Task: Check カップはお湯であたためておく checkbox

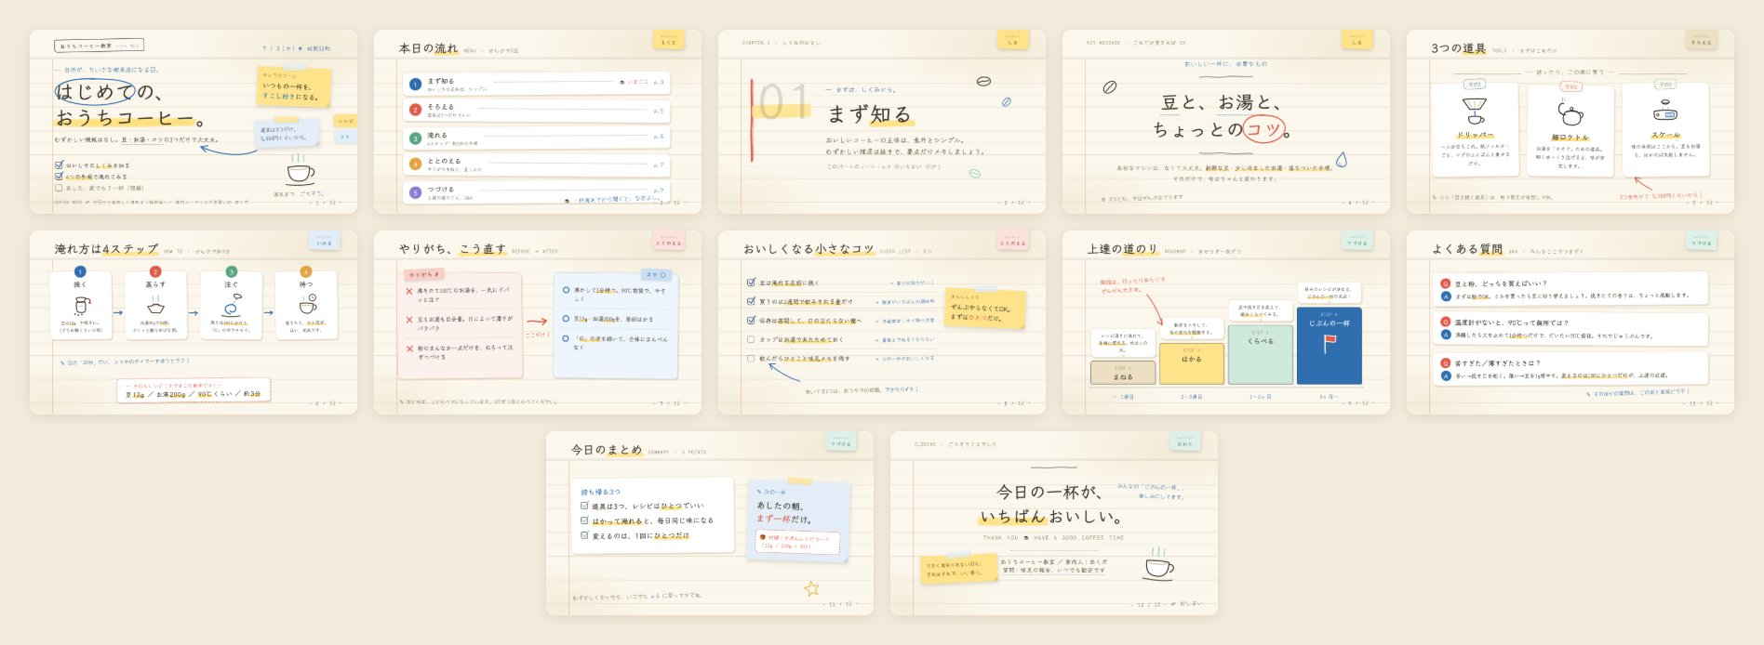Action: 751,339
